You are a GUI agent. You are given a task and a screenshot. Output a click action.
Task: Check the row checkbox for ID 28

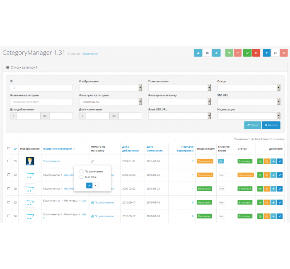(x=9, y=188)
